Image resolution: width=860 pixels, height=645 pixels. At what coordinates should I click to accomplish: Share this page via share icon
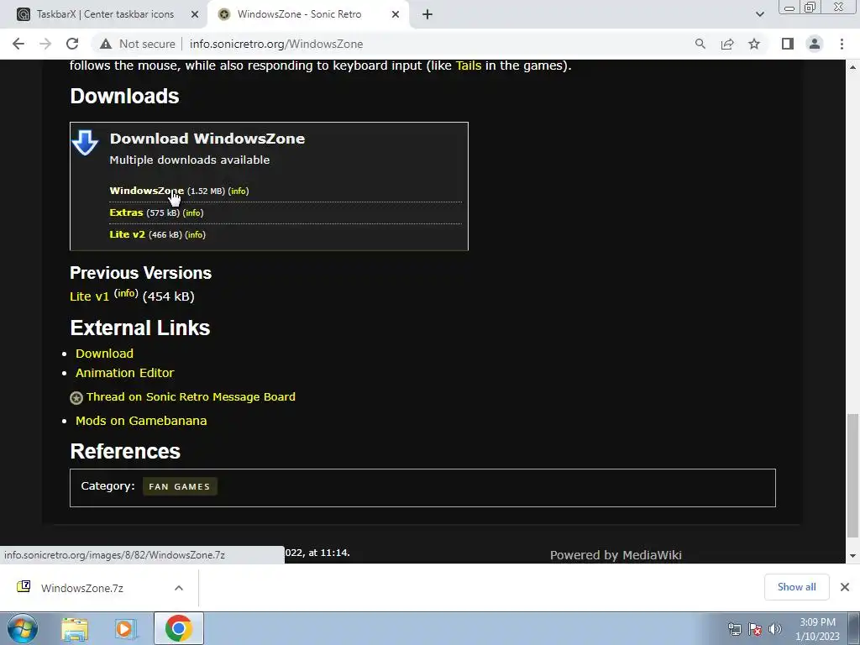click(x=727, y=44)
